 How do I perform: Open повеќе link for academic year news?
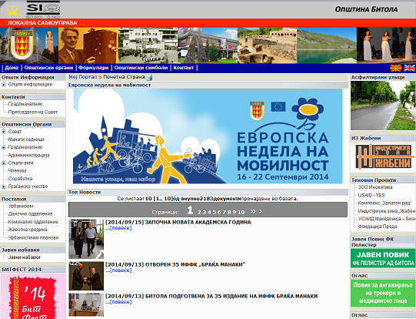(121, 228)
